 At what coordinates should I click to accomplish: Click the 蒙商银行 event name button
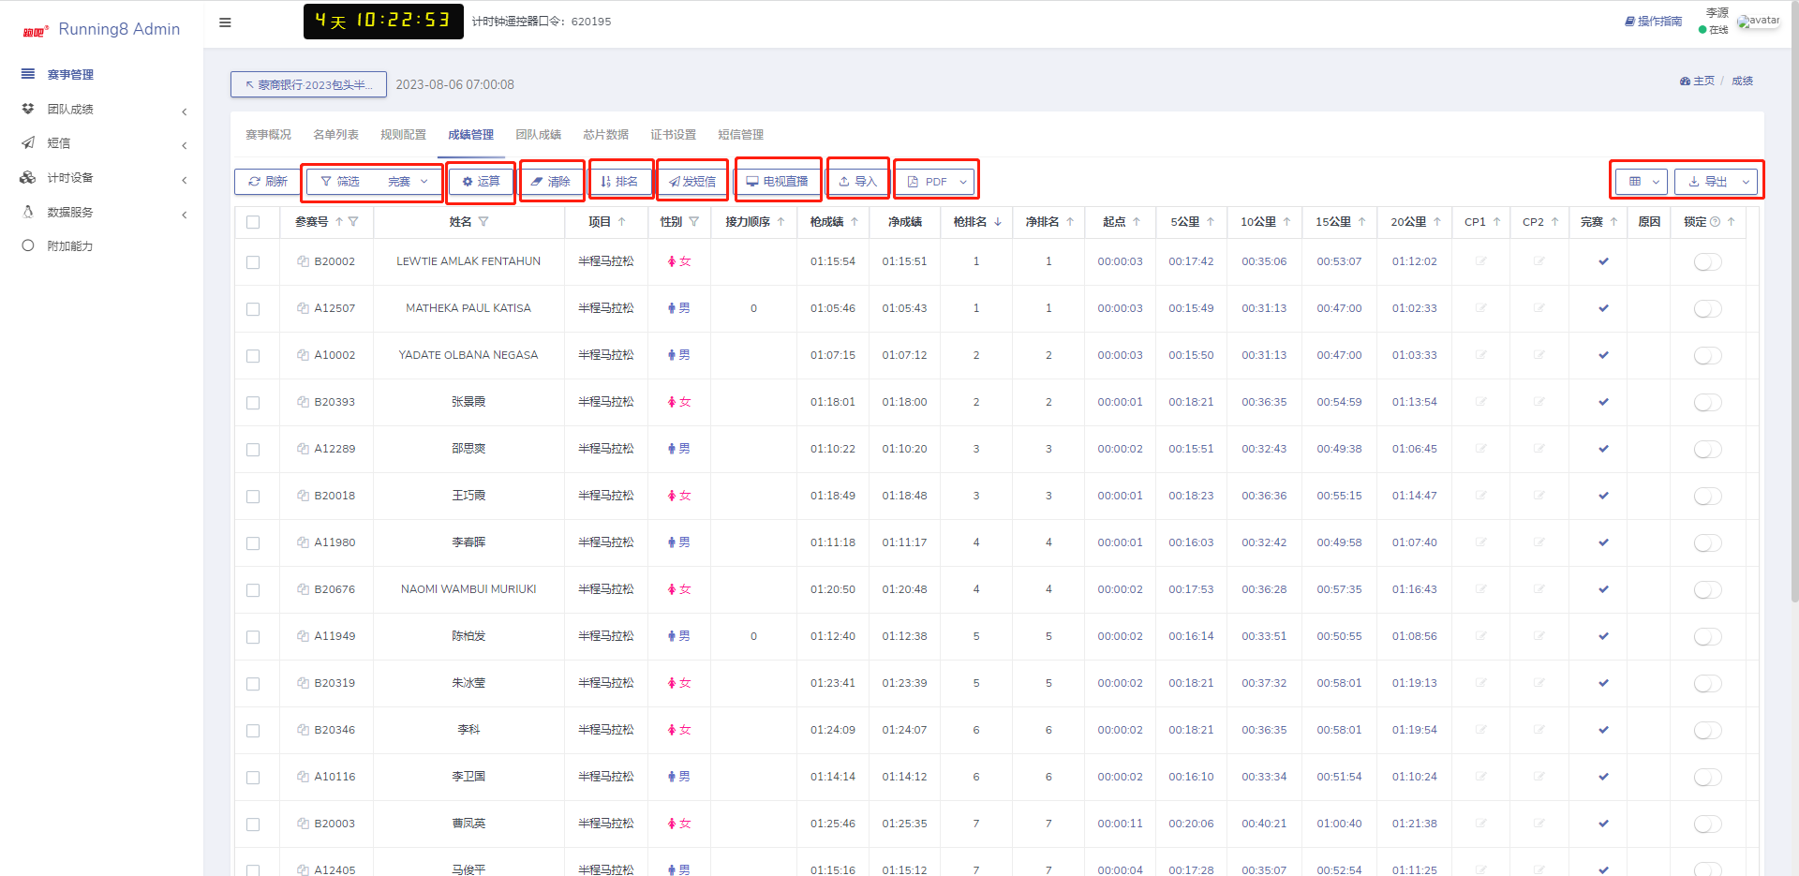308,84
